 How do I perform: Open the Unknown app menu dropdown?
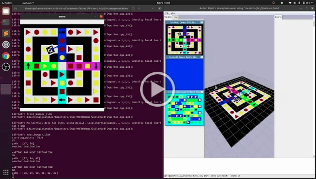[x=28, y=2]
